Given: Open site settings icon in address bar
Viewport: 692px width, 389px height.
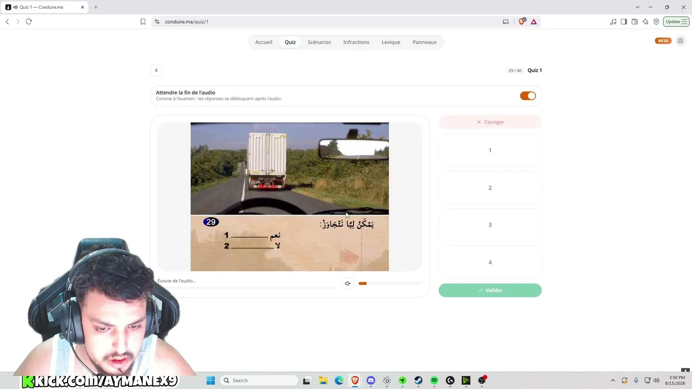Looking at the screenshot, I should click(x=157, y=22).
